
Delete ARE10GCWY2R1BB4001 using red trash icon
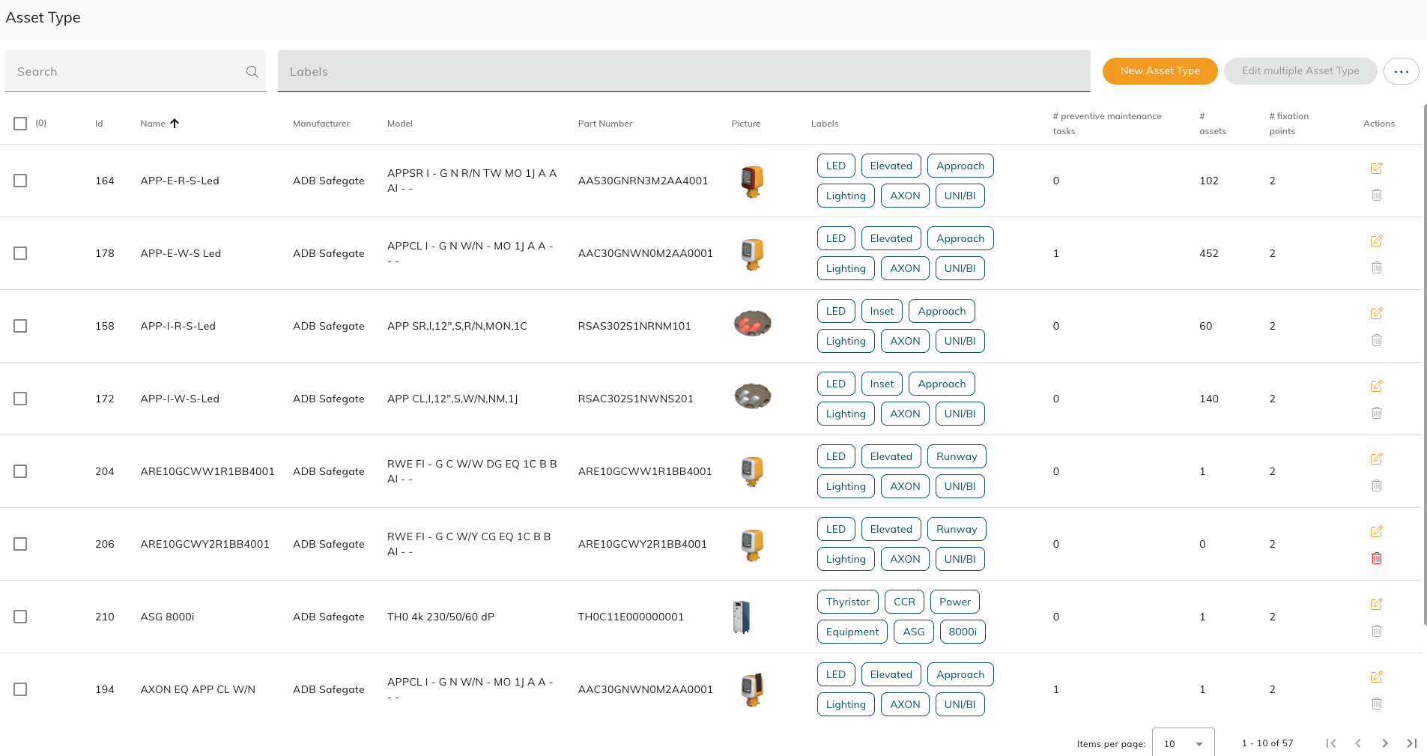coord(1377,558)
